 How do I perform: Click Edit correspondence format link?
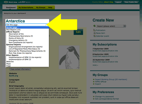click(x=107, y=99)
